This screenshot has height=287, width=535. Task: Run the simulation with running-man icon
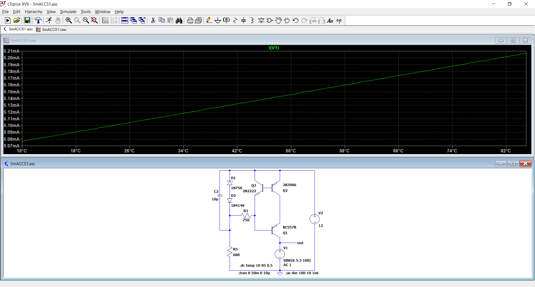[x=49, y=20]
